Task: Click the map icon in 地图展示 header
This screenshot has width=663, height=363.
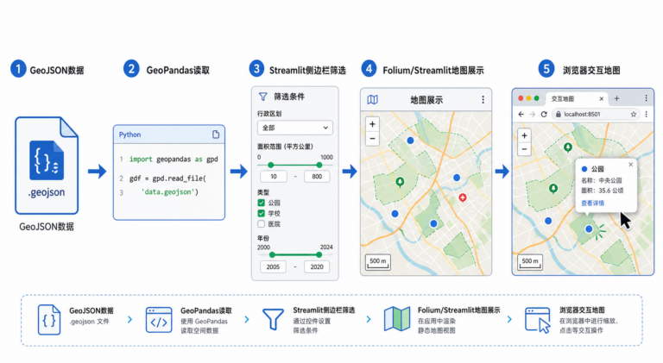Action: click(x=373, y=100)
